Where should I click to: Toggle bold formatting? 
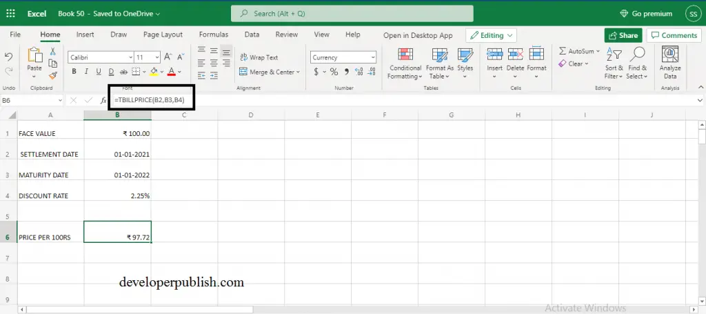(74, 72)
